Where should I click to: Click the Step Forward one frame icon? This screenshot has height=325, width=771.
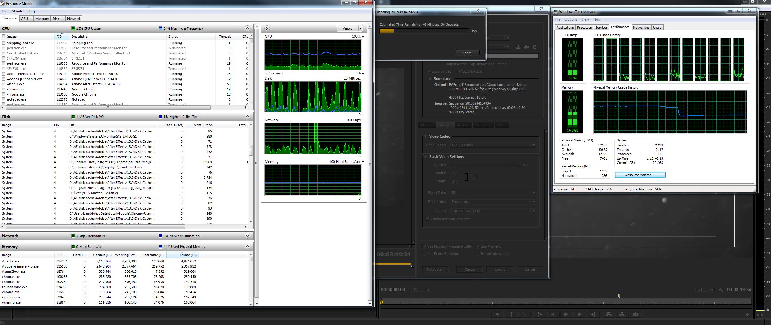click(580, 314)
